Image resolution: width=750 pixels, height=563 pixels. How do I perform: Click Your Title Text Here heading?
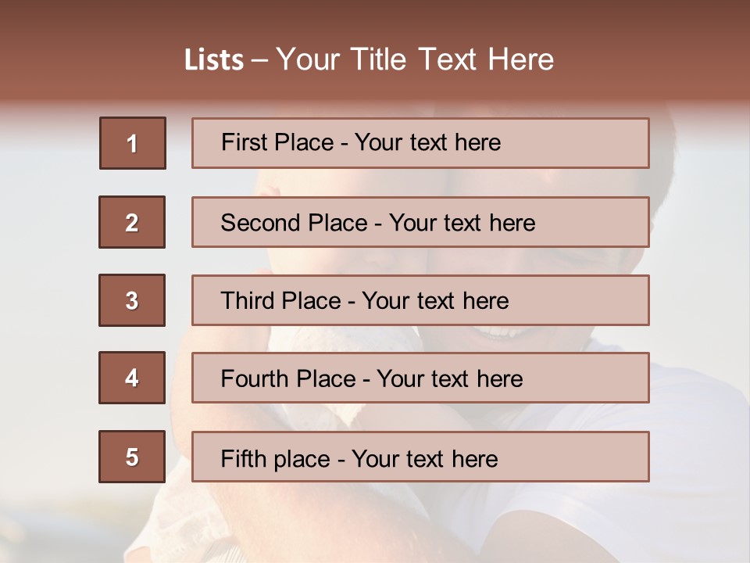coord(415,59)
